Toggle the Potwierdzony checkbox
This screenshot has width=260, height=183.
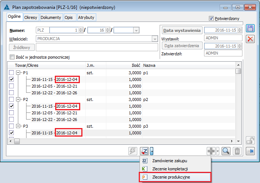pos(212,18)
